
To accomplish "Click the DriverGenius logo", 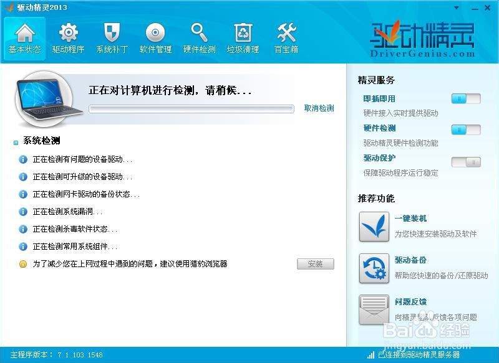I will click(422, 37).
